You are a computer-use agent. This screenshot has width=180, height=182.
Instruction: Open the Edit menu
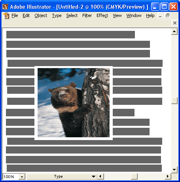tap(26, 15)
